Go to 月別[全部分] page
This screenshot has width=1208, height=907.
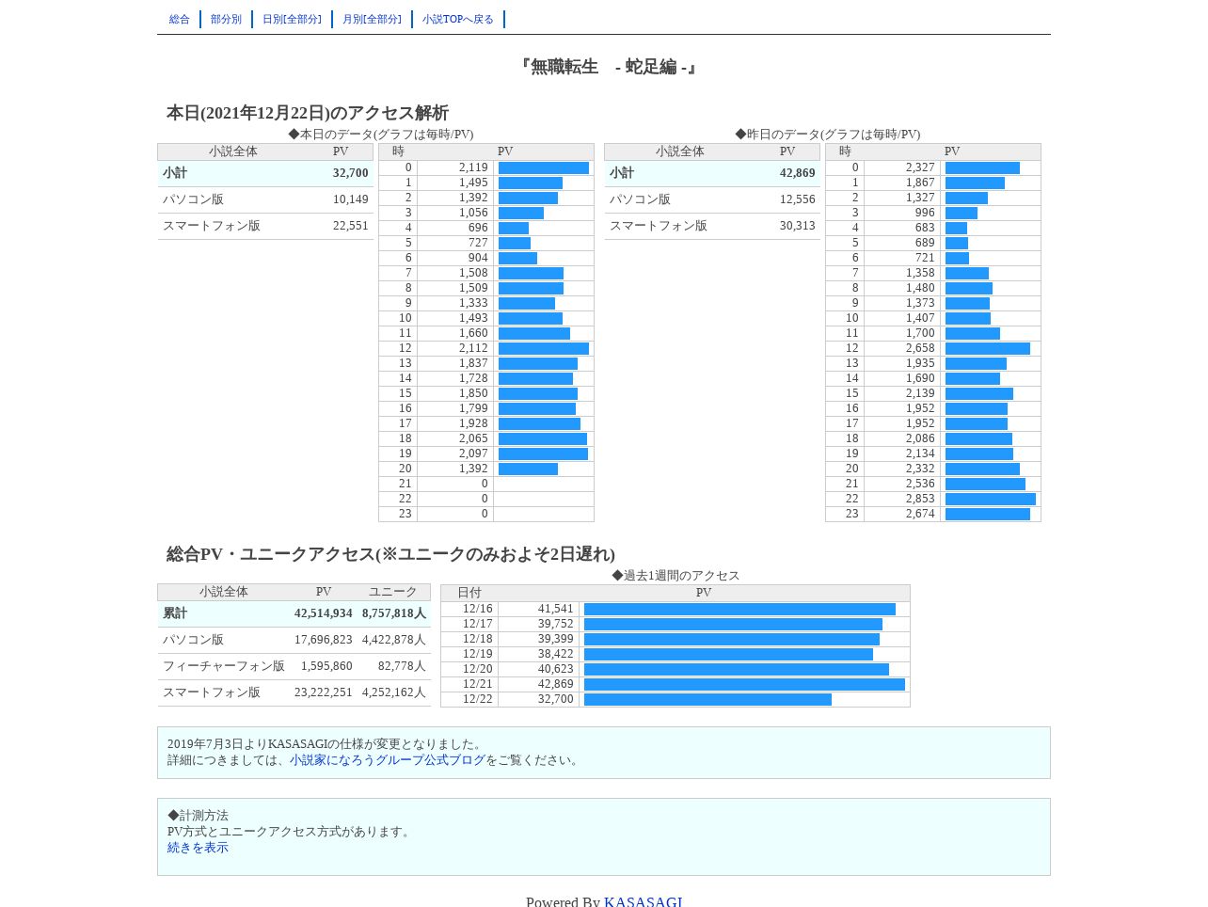pos(372,19)
